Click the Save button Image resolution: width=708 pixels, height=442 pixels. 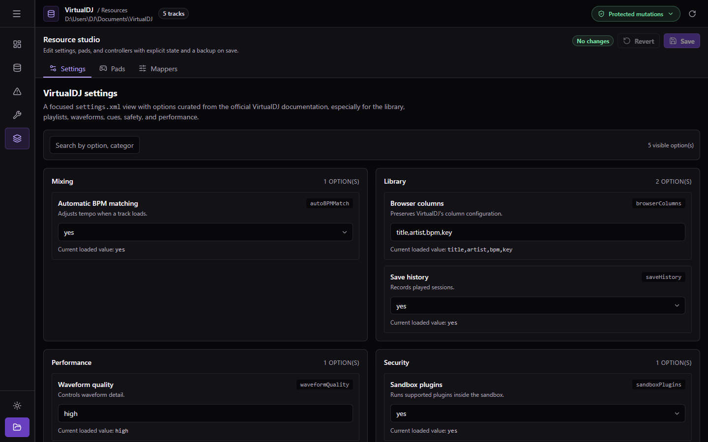(682, 41)
